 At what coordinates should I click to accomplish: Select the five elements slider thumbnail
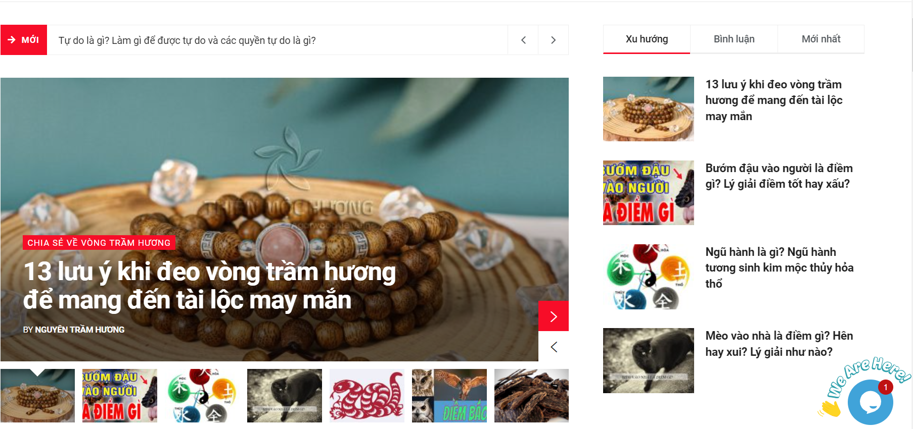coord(202,396)
